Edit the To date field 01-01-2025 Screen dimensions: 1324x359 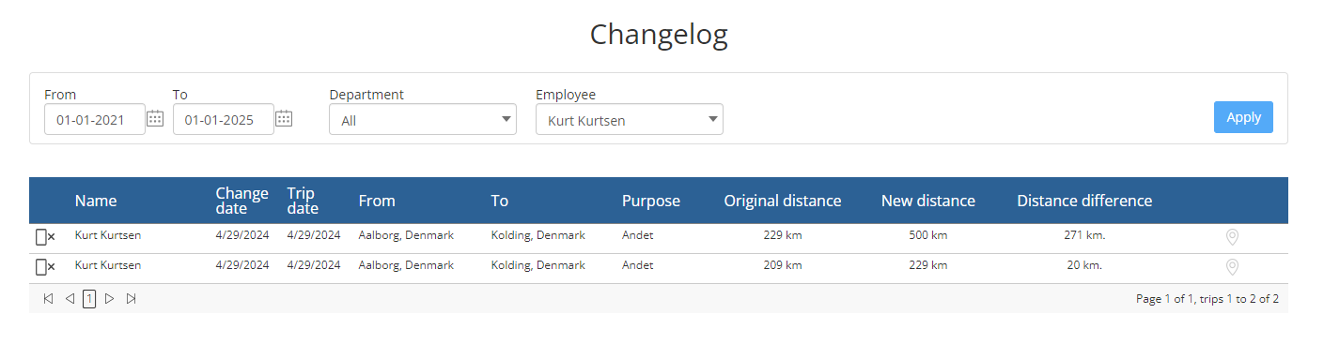224,119
